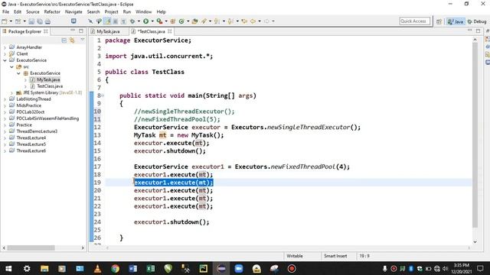This screenshot has width=490, height=275.
Task: Expand the ArrayHandler project
Action: (x=5, y=47)
